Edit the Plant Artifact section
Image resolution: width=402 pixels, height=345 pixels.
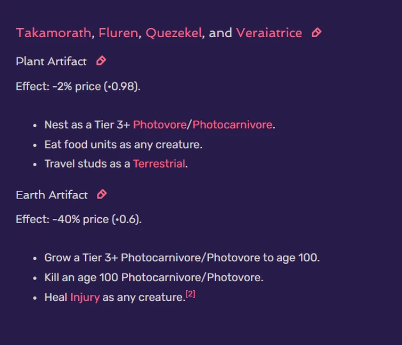pyautogui.click(x=101, y=61)
